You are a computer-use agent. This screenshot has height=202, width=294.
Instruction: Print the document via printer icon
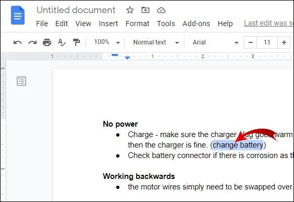click(x=47, y=42)
